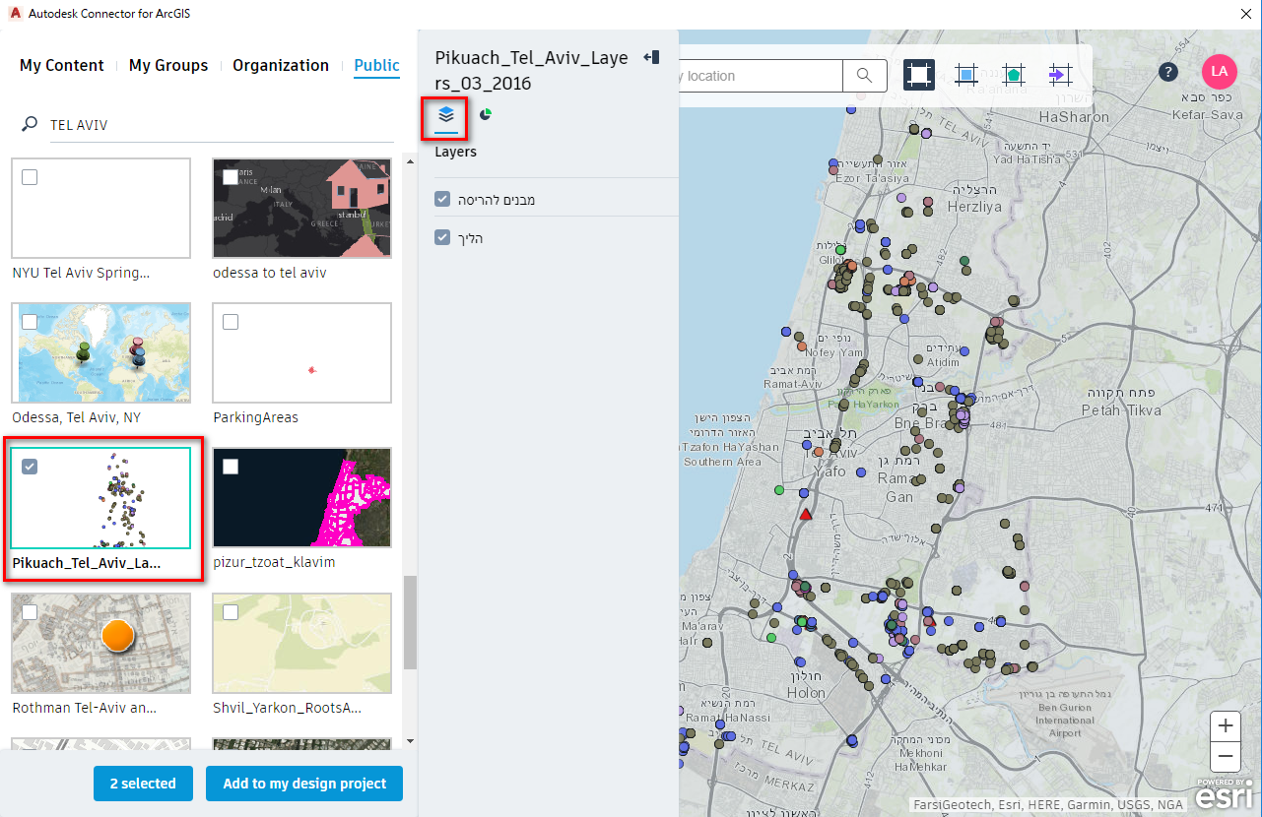
Task: Check the Shvil_Yarkon_RootsA... item checkbox
Action: pos(231,612)
